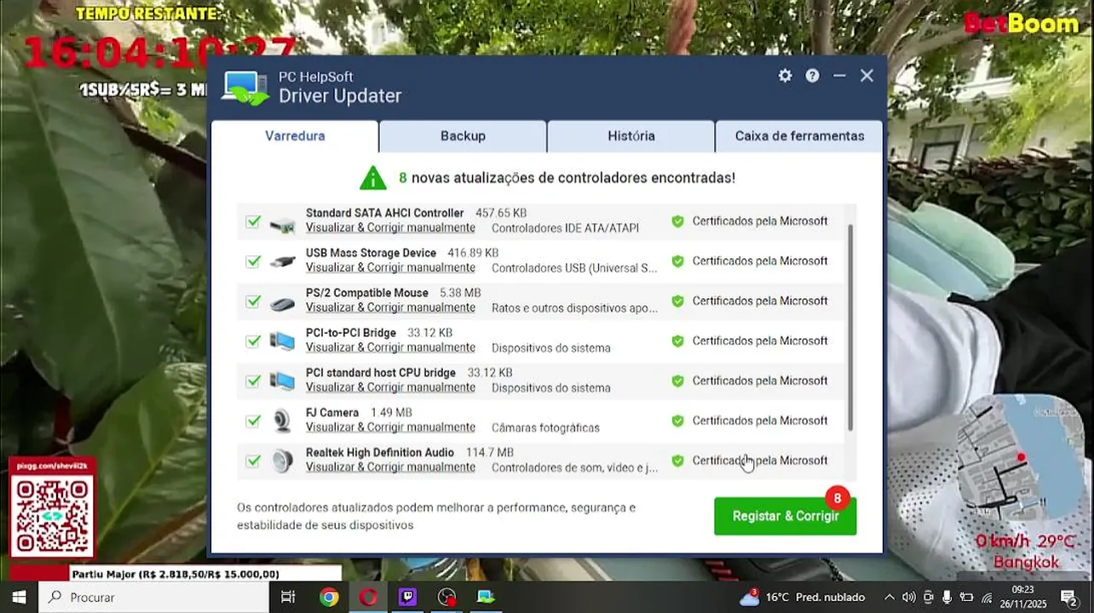The width and height of the screenshot is (1094, 613).
Task: Click the Registar & Corrigir button
Action: click(x=786, y=516)
